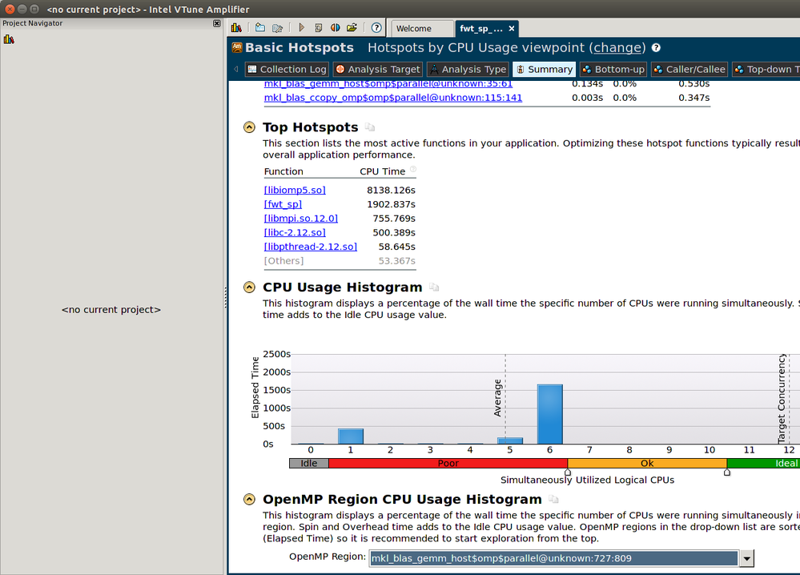Screen dimensions: 800x575
Task: Copy CPU Usage Histogram to clipboard
Action: (434, 287)
